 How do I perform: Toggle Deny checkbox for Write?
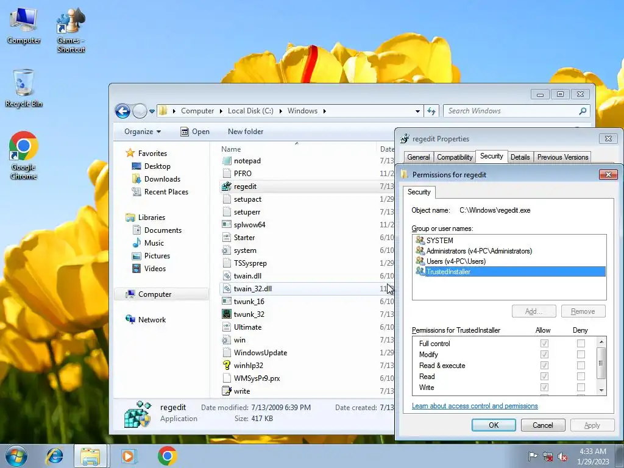tap(581, 387)
